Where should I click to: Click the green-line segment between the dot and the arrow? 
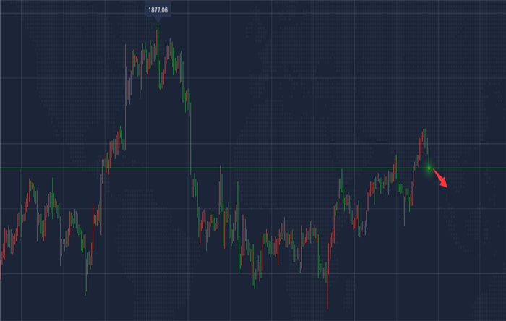(434, 168)
